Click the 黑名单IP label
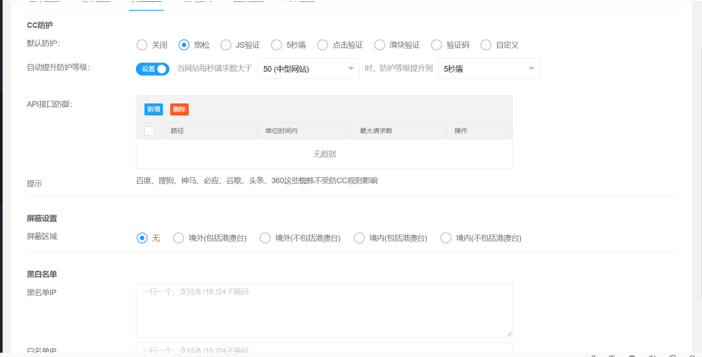This screenshot has height=357, width=702. click(x=42, y=293)
